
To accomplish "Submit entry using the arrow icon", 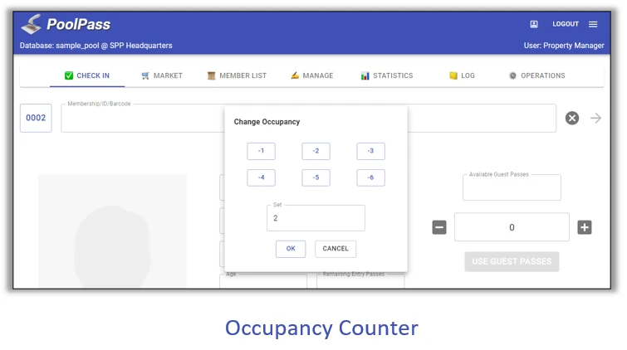I will tap(595, 118).
